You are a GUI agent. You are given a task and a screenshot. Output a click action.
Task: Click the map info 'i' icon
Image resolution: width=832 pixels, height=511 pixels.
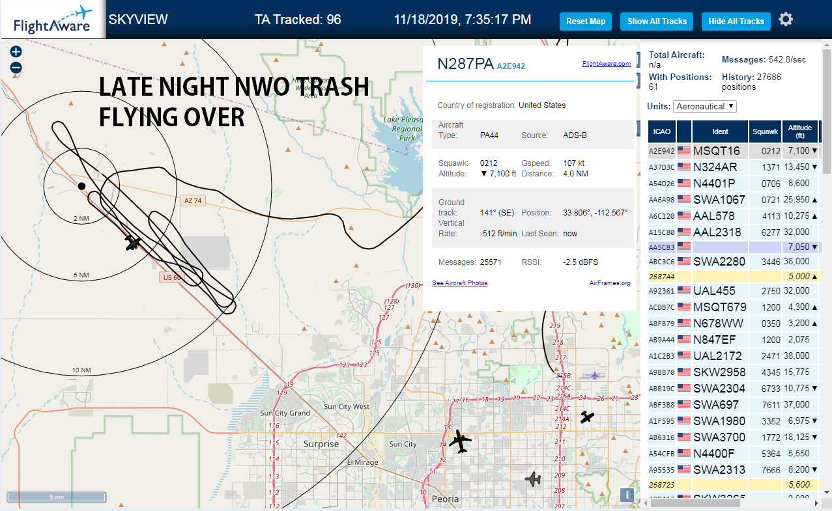[x=627, y=495]
